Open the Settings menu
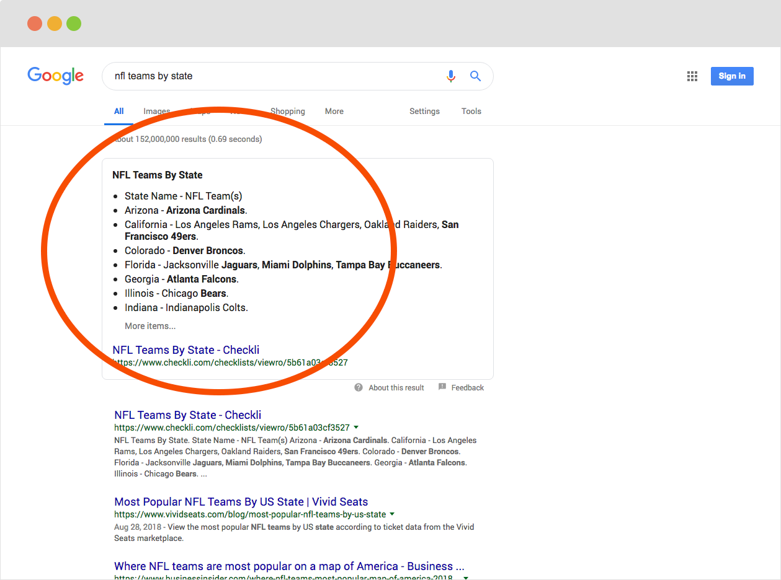781x580 pixels. pos(424,112)
